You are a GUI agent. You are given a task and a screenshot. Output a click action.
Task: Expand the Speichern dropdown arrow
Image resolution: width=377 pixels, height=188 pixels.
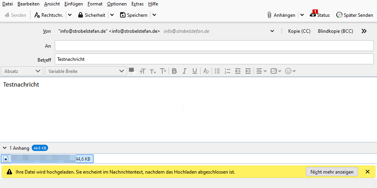[x=154, y=15]
